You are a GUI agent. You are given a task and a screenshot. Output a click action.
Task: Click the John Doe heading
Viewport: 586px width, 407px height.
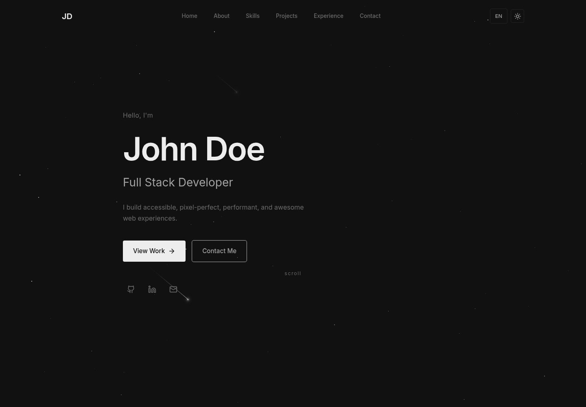[194, 149]
